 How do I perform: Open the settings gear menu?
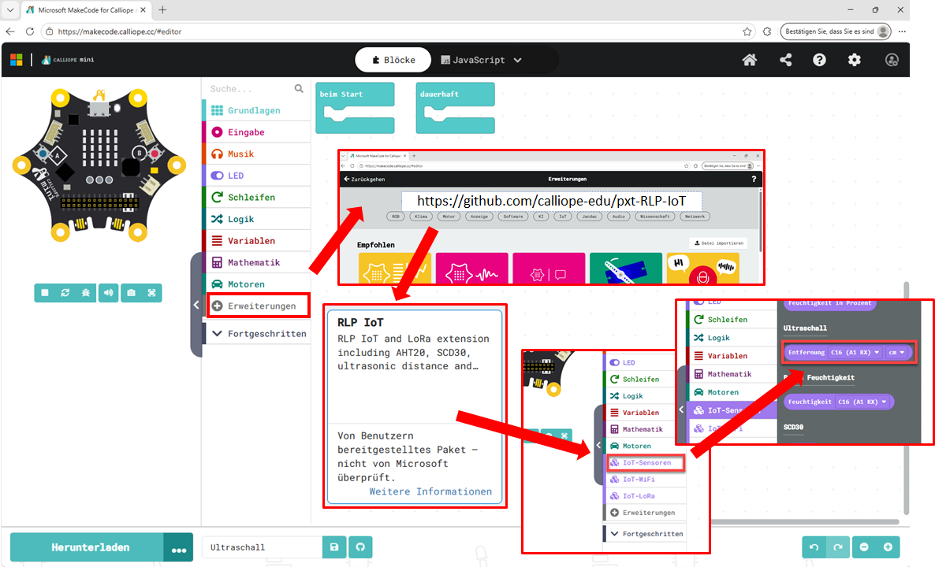pos(855,60)
